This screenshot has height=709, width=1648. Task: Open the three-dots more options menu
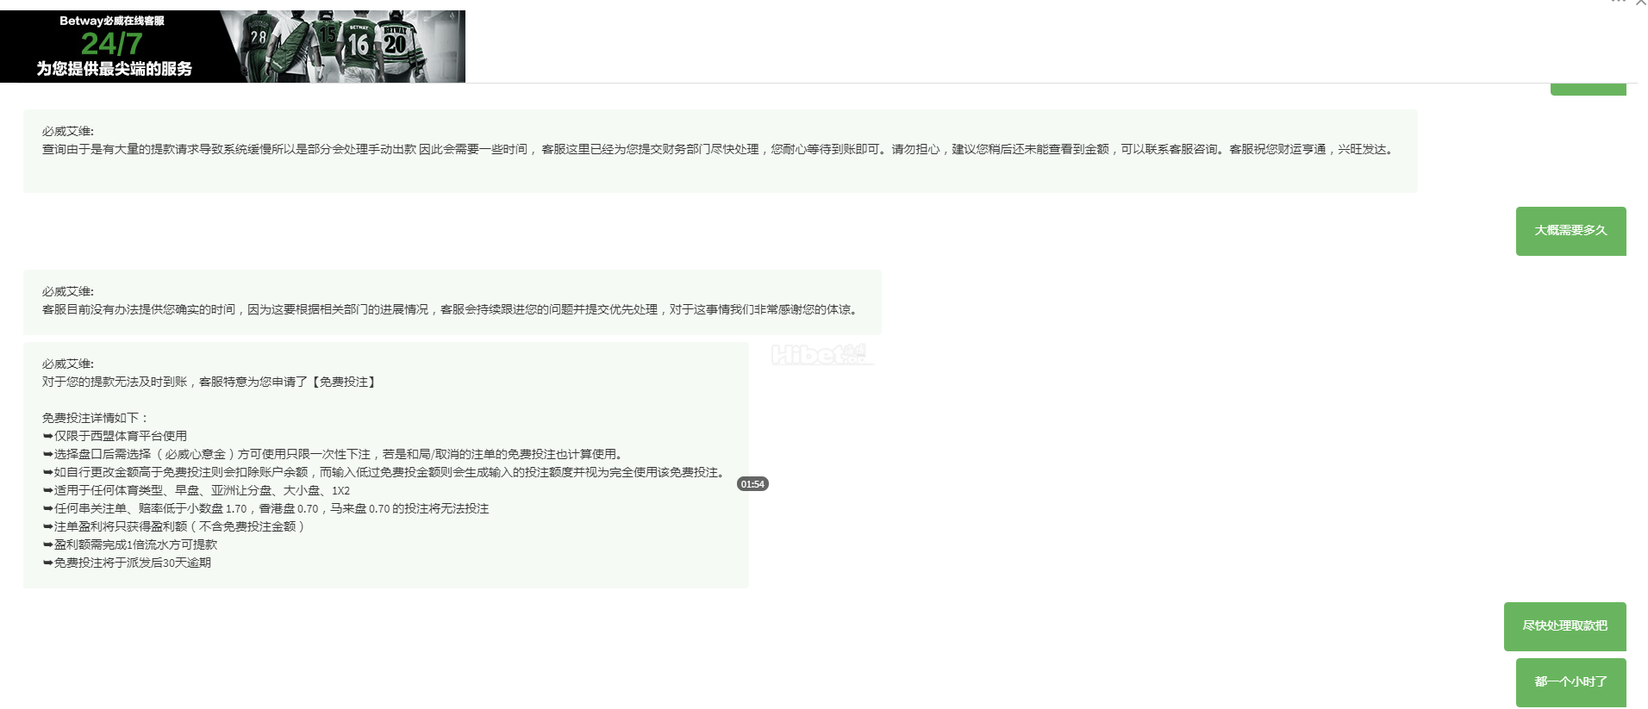1618,3
